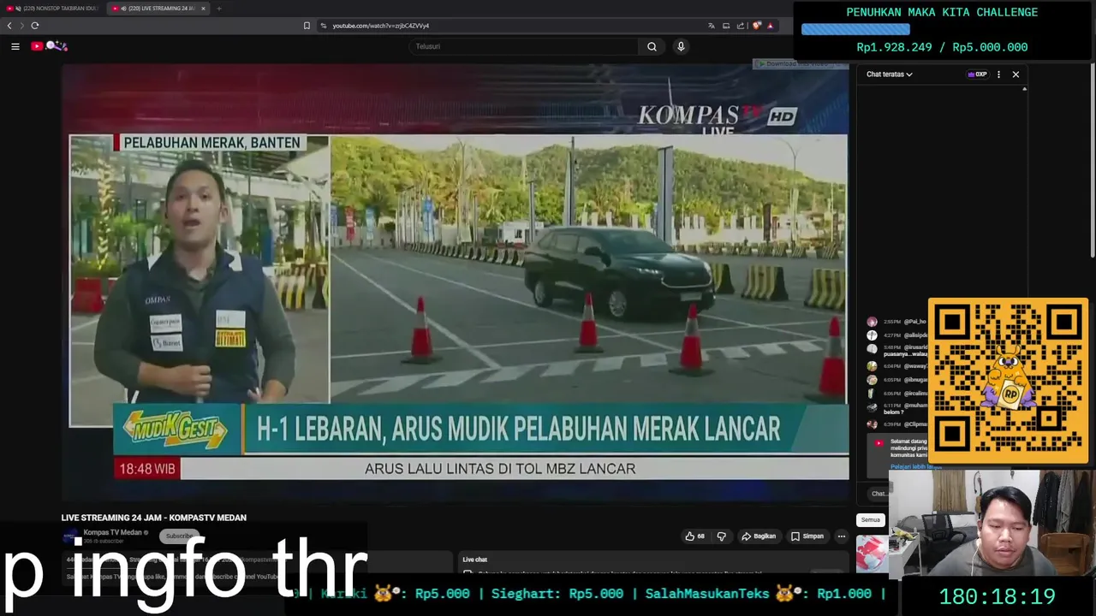Expand the Chat teratas dropdown
The height and width of the screenshot is (616, 1096).
point(890,74)
